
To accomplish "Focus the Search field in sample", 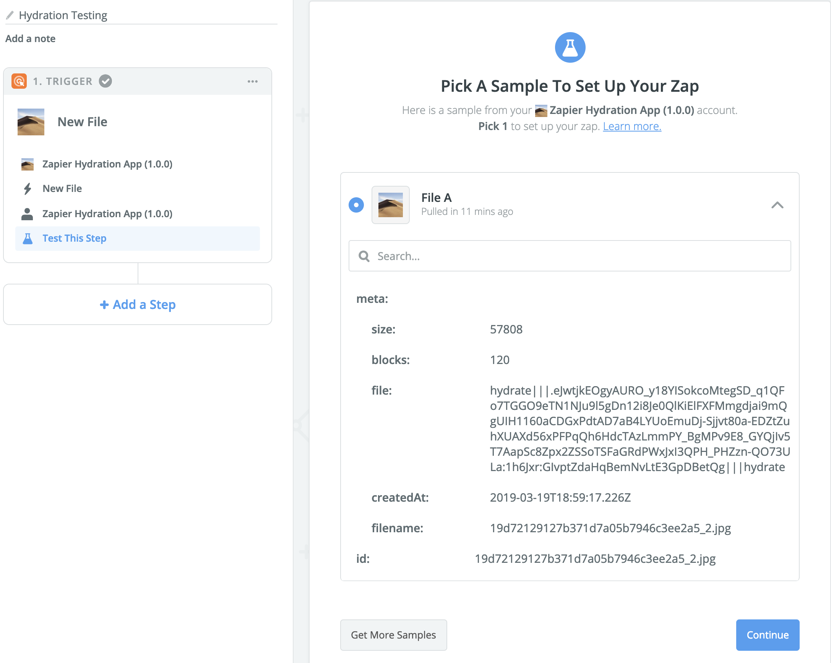I will [x=578, y=256].
